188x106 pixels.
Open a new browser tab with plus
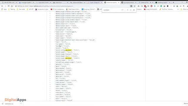point(173,2)
